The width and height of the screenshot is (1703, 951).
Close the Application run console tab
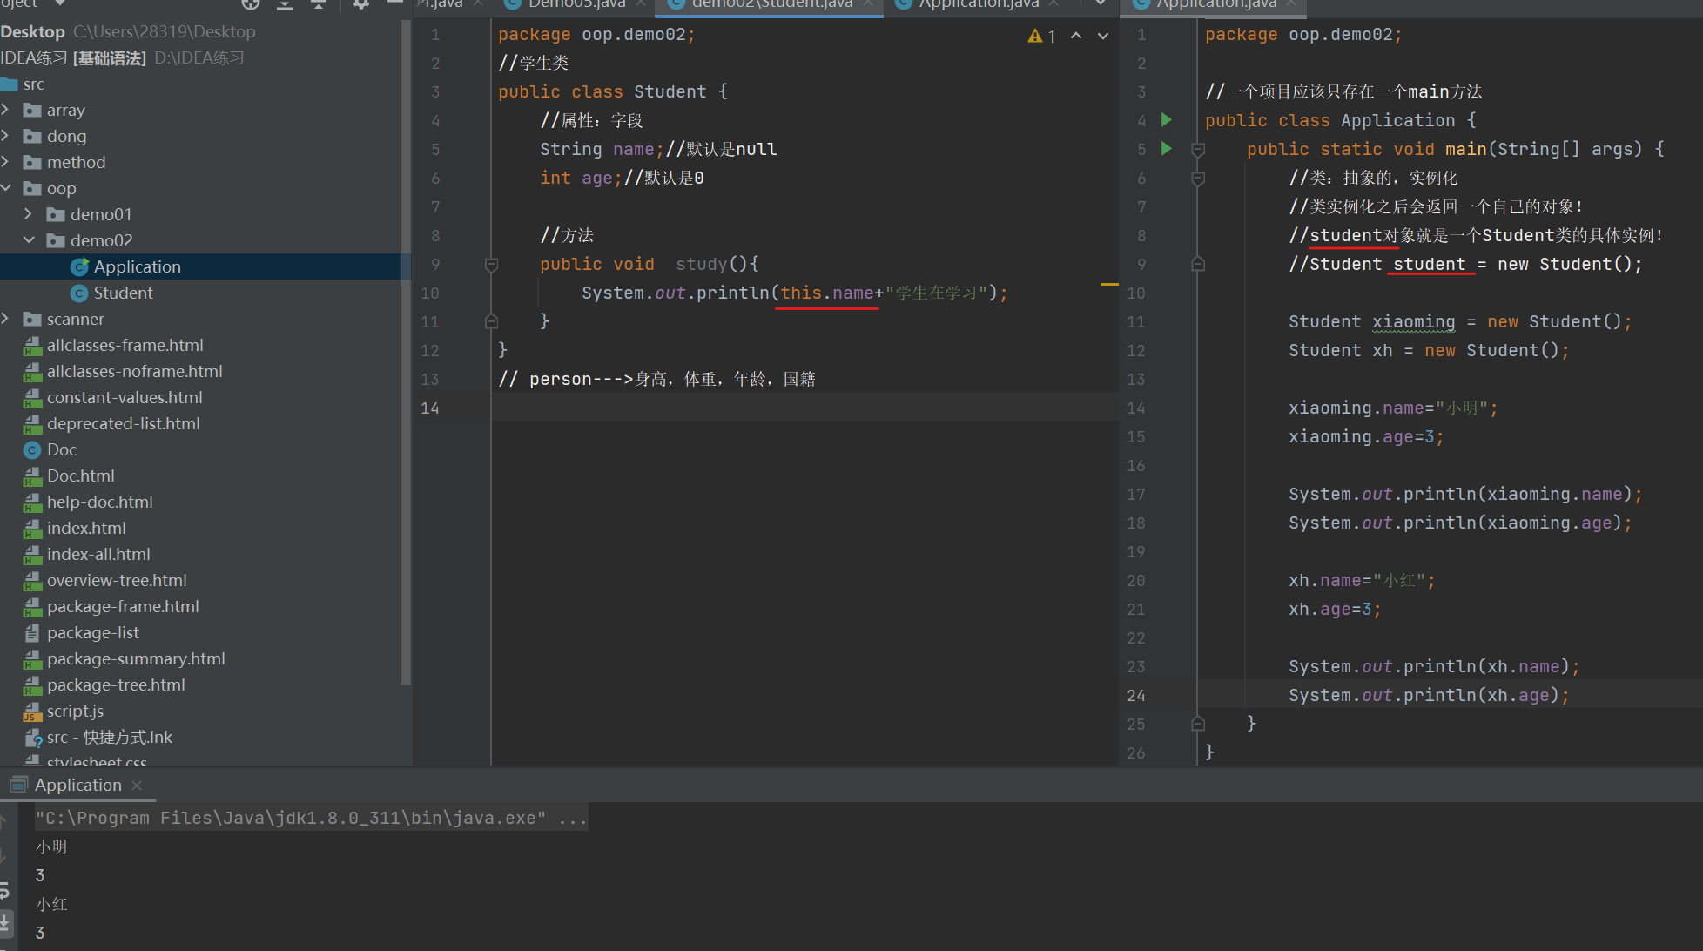pyautogui.click(x=137, y=786)
